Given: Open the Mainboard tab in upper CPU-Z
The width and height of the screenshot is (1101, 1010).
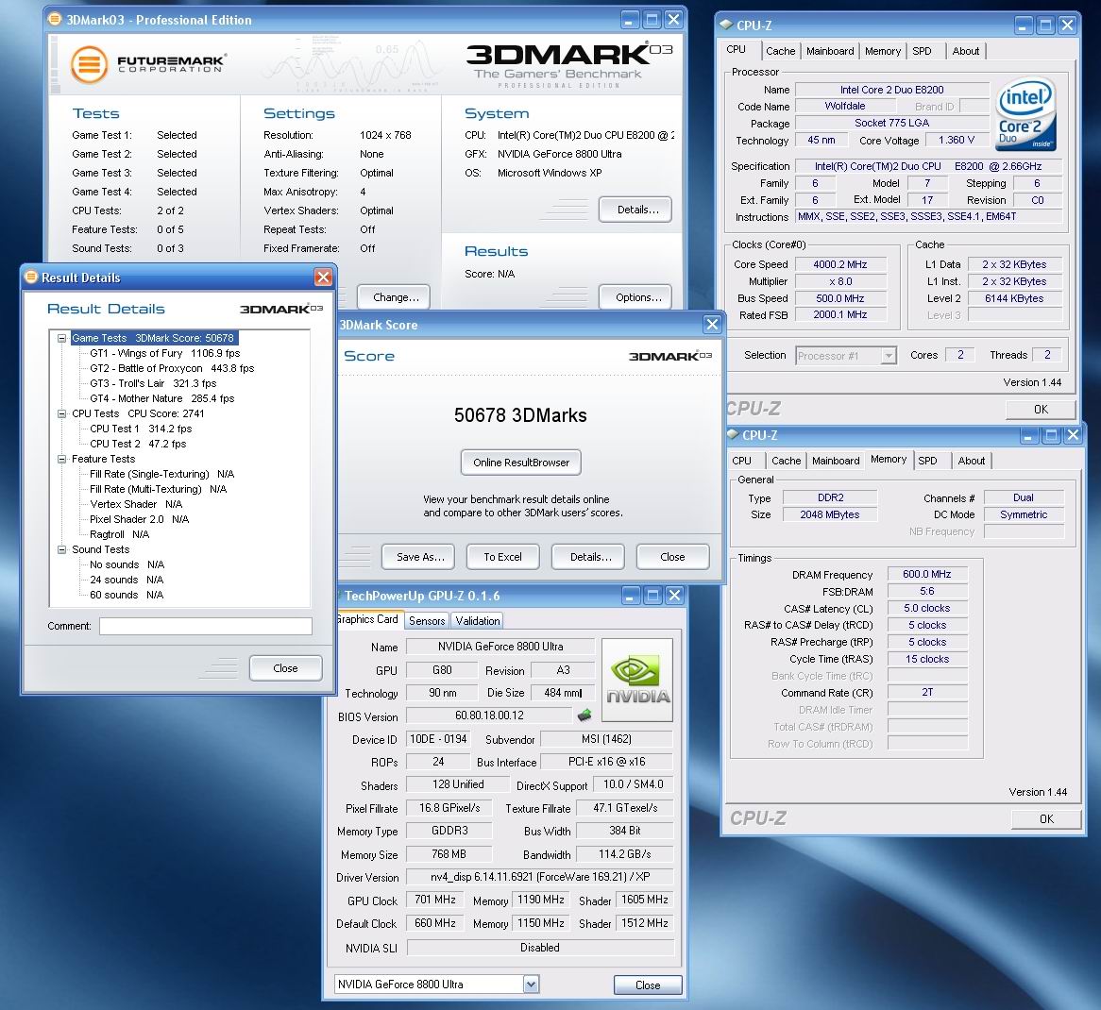Looking at the screenshot, I should (x=830, y=51).
